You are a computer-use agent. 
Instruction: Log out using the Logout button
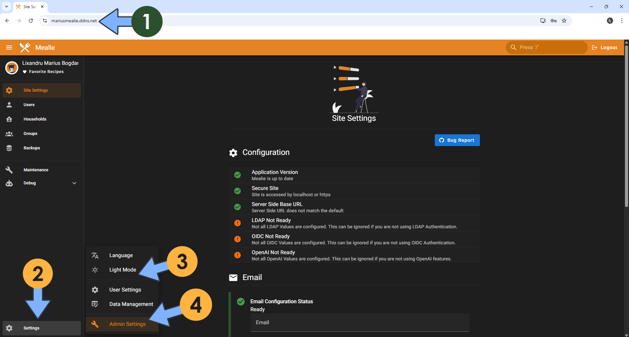click(x=605, y=47)
